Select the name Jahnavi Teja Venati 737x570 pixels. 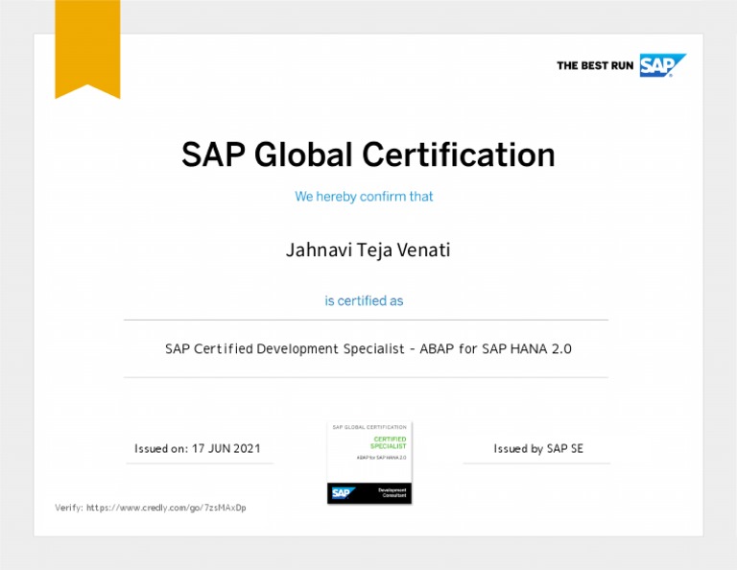(x=368, y=250)
